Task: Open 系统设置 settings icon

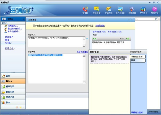Action: click(132, 10)
